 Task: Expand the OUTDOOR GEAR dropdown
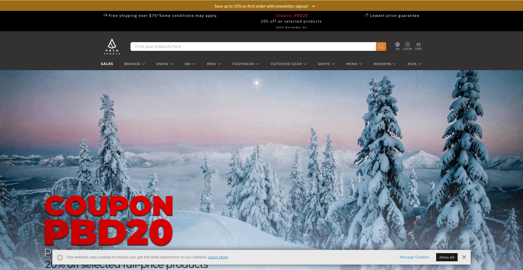tap(288, 64)
